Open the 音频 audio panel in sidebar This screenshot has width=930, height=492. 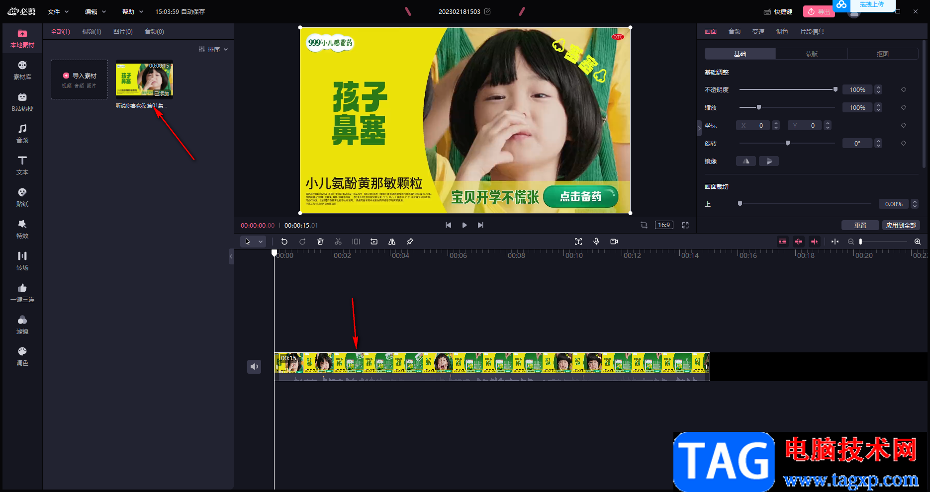(22, 134)
